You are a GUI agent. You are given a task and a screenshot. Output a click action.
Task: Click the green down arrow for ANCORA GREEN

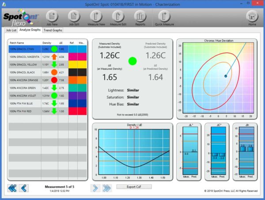pos(54,88)
